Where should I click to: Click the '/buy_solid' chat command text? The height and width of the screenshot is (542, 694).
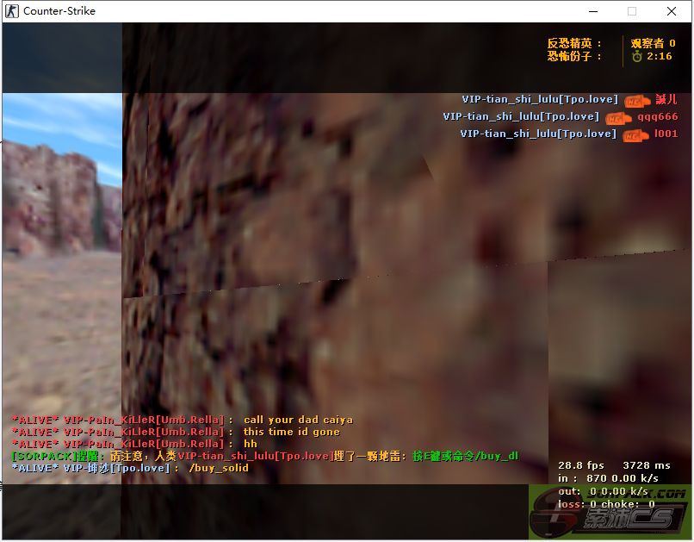[219, 468]
